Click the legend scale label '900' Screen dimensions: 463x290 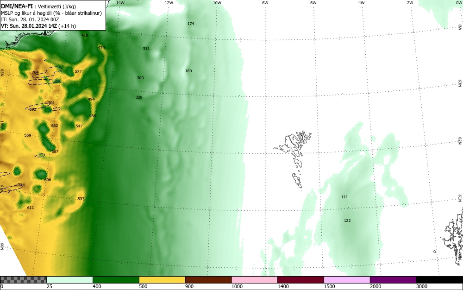click(189, 286)
